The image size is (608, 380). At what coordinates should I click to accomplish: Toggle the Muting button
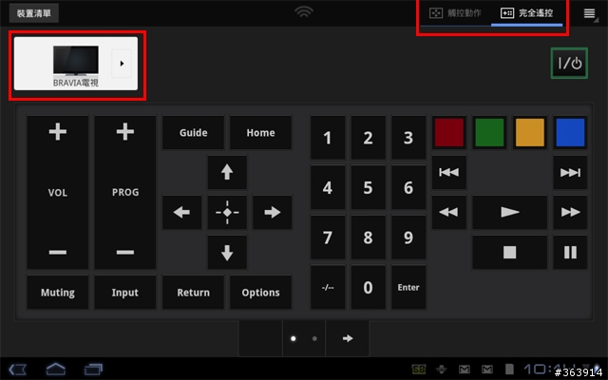[x=57, y=293]
